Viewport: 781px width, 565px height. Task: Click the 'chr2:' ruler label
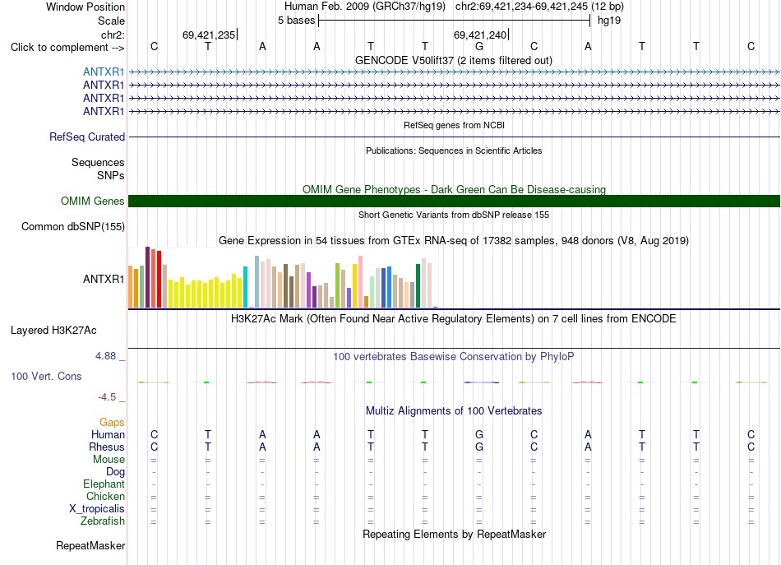point(113,35)
